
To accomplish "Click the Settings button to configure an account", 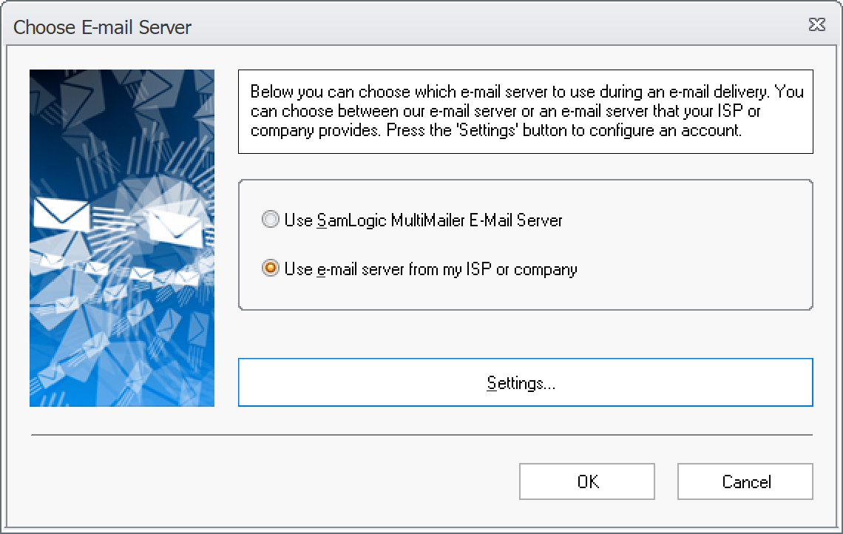I will [525, 382].
